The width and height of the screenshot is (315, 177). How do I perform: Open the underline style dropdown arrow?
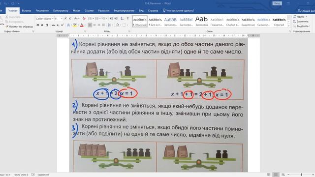[50, 25]
